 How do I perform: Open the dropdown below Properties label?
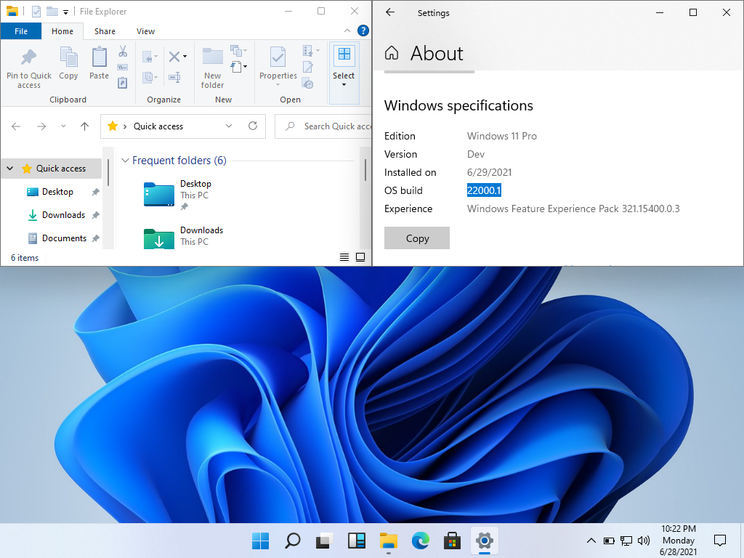coord(278,85)
